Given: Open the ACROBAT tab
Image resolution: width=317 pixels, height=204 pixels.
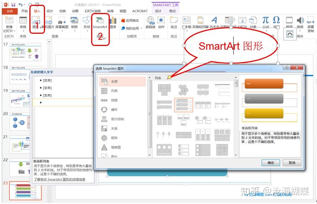Looking at the screenshot, I should point(140,11).
